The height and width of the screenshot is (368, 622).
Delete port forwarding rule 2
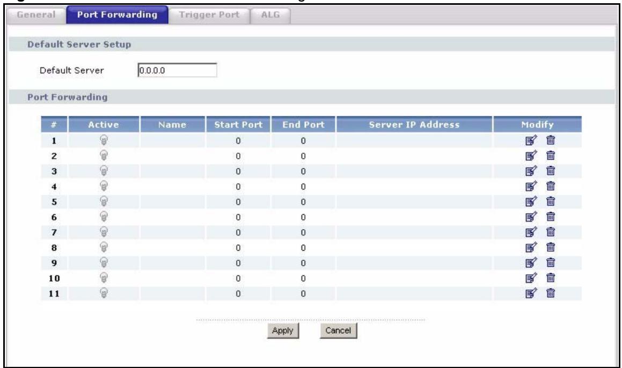pyautogui.click(x=551, y=155)
